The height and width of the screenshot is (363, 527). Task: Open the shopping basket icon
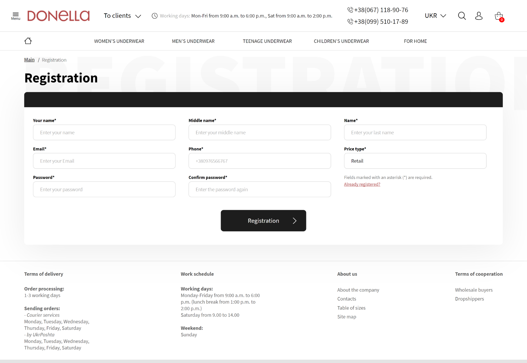pos(498,16)
